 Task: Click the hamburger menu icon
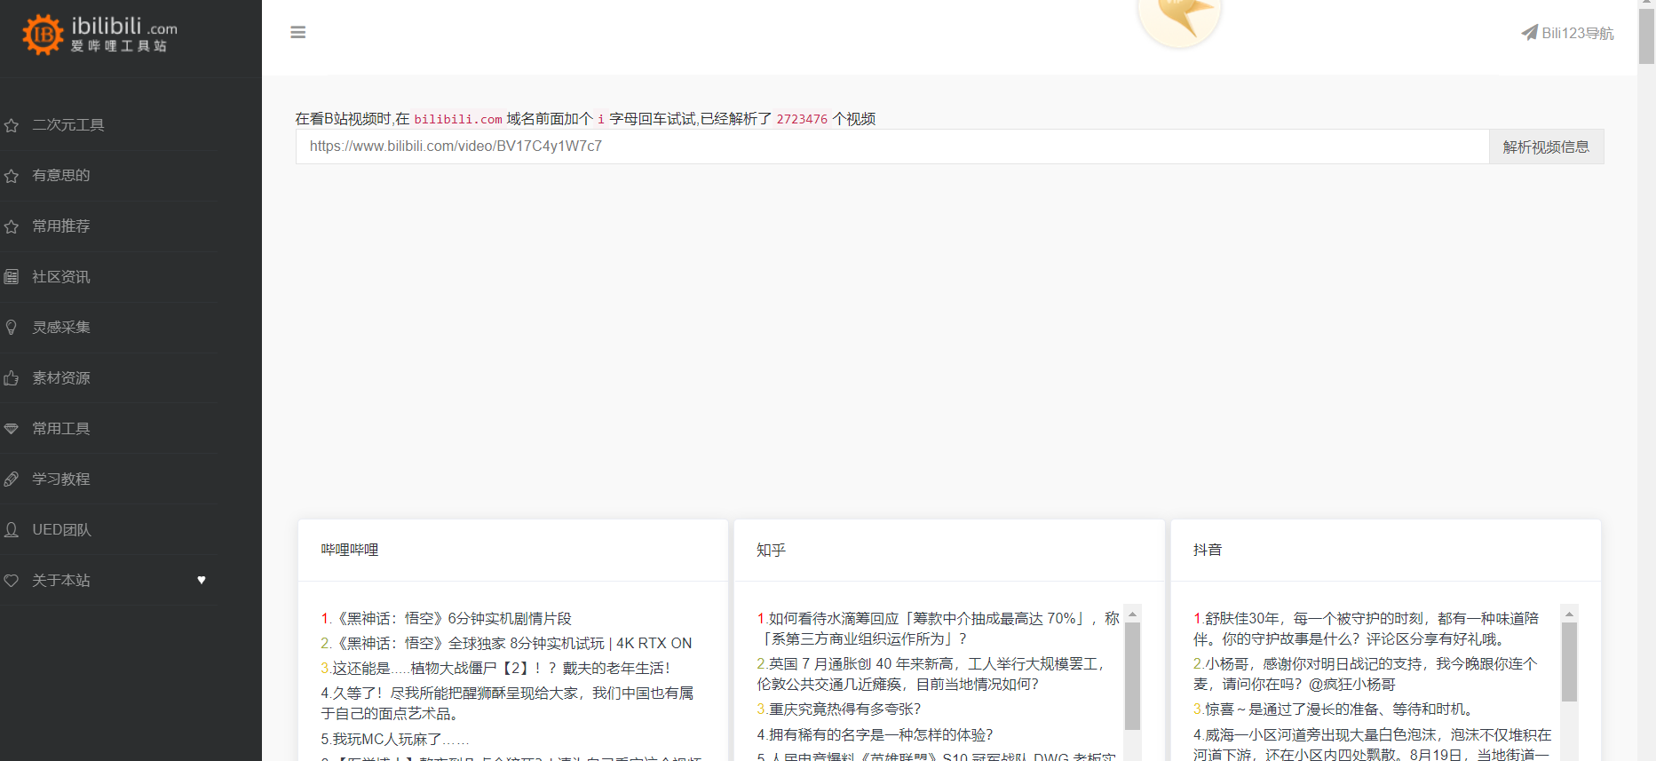coord(298,33)
